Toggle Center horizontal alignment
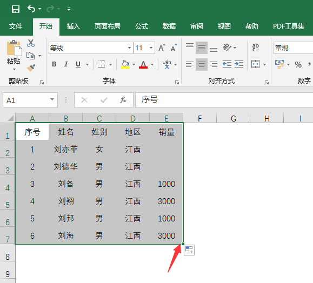The height and width of the screenshot is (283, 313). 202,64
